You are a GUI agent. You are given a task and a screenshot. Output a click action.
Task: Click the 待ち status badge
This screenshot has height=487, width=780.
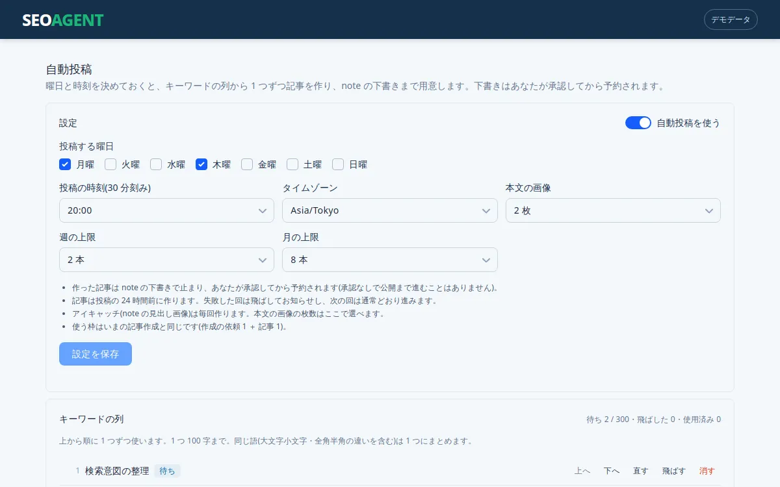(x=167, y=471)
